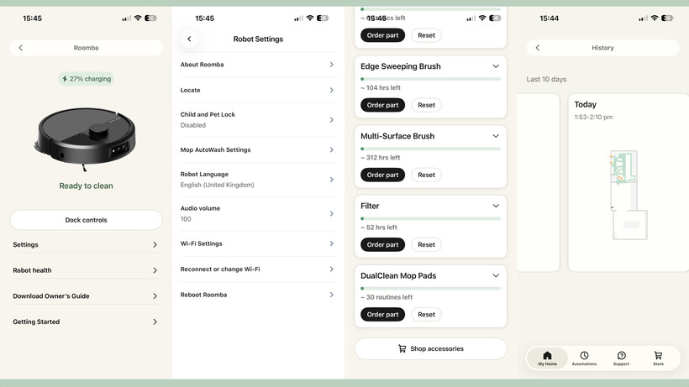Tap Filter life progress bar

click(x=430, y=218)
